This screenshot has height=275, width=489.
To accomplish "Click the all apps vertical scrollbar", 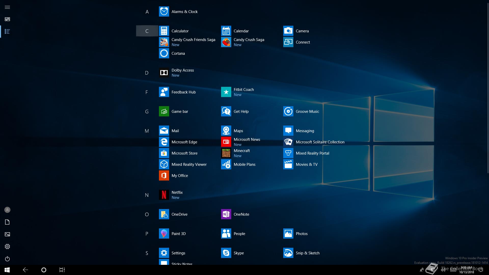I will coord(488,88).
